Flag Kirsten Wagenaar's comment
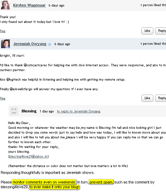Screen dimensions: 166x192 [3, 31]
